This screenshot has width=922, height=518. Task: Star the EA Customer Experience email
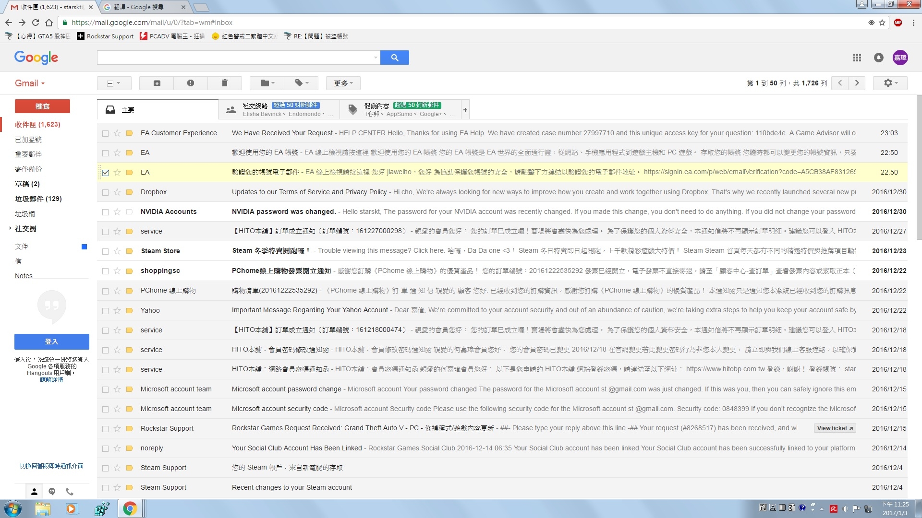coord(117,133)
